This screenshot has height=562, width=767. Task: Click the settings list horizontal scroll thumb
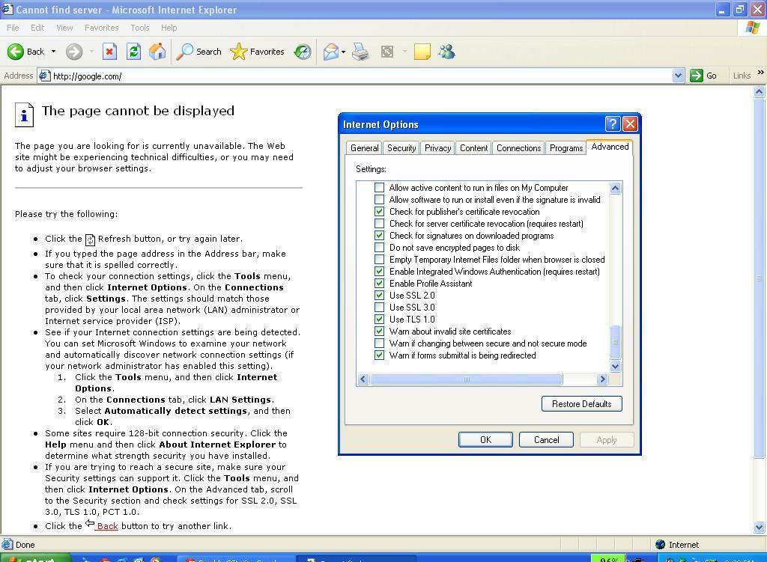point(466,379)
